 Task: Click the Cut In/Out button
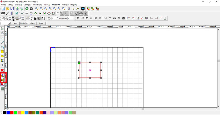click(x=24, y=23)
